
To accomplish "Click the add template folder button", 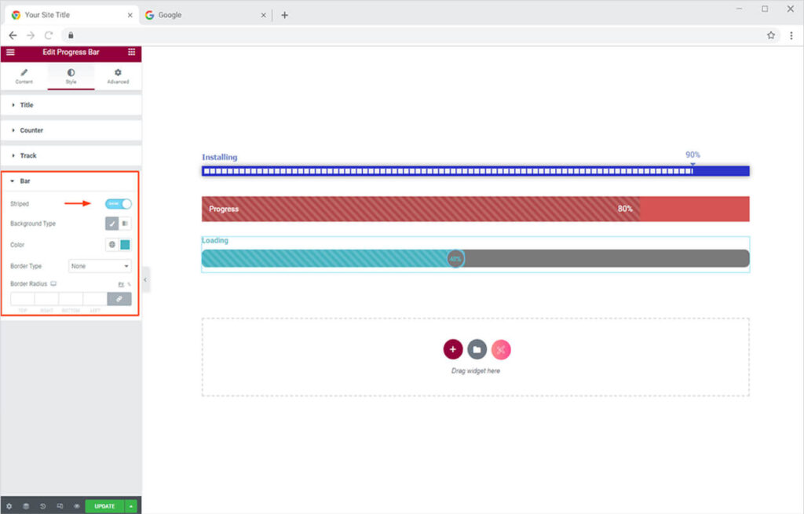I will [477, 349].
